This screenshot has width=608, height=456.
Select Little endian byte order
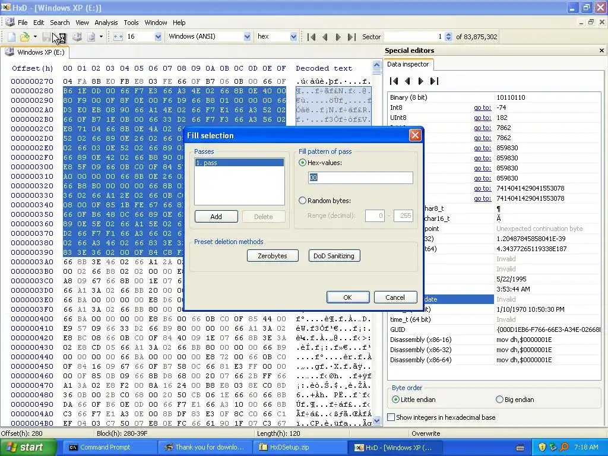(x=395, y=400)
